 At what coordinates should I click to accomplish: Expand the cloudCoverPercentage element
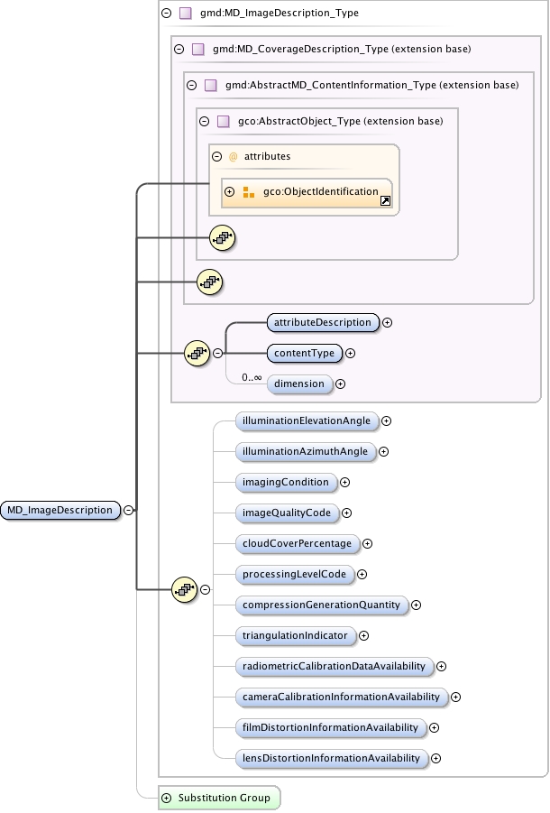coord(367,543)
